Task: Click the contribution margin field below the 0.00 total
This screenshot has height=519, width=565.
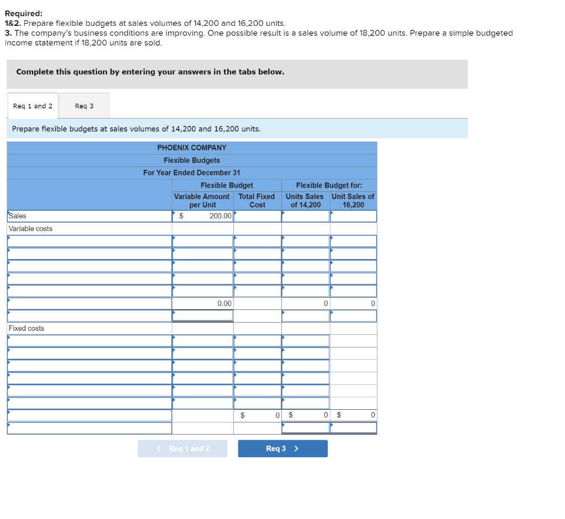Action: 202,315
